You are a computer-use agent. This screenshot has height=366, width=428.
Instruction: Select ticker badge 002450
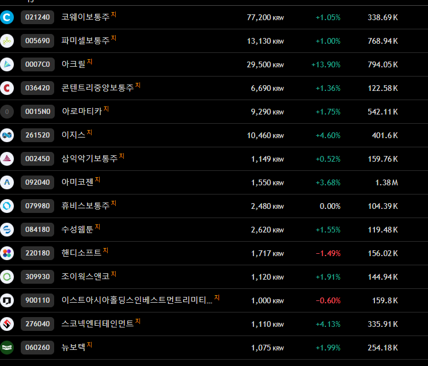pos(37,159)
